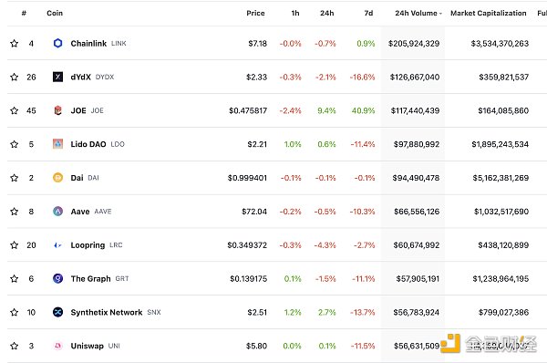Click the Dai yellow coin icon
This screenshot has height=363, width=547.
coord(58,178)
